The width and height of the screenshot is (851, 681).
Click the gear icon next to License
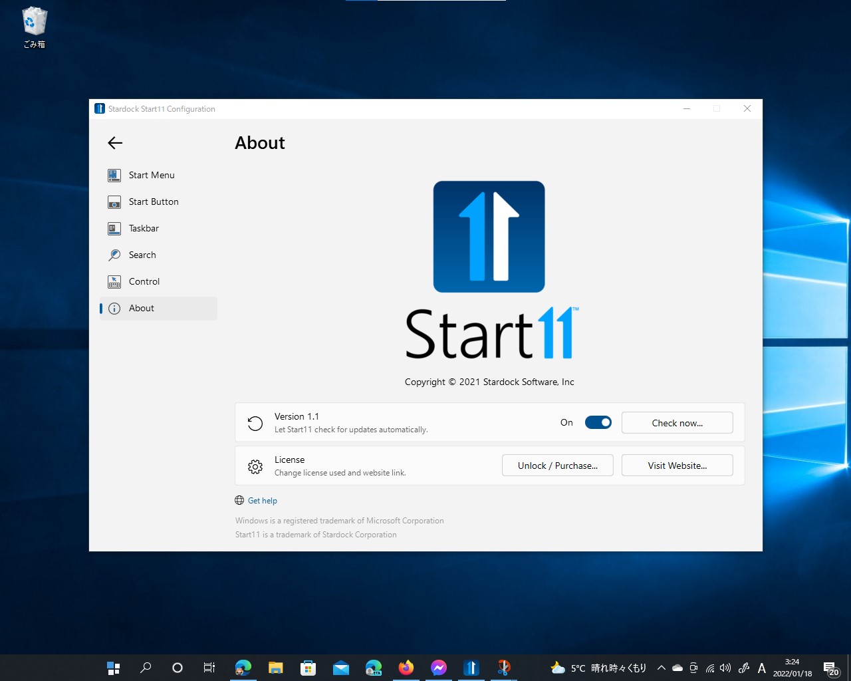pyautogui.click(x=255, y=466)
